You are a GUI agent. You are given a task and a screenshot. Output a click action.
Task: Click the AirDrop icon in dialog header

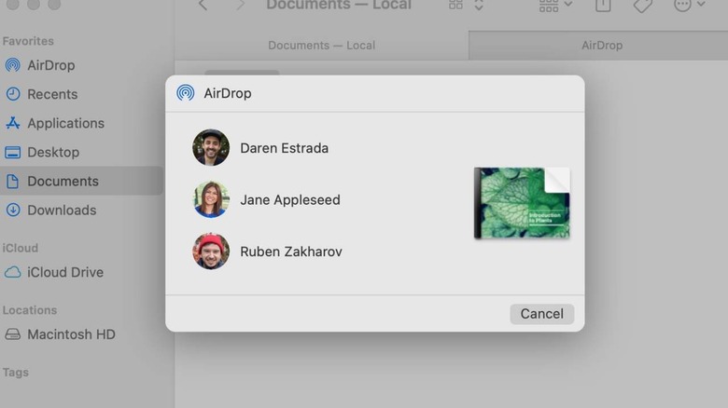(185, 93)
